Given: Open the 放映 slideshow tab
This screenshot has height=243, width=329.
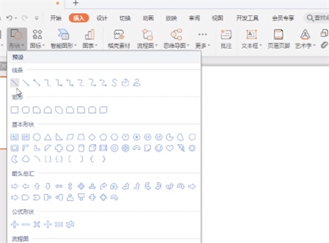Looking at the screenshot, I should [x=171, y=18].
